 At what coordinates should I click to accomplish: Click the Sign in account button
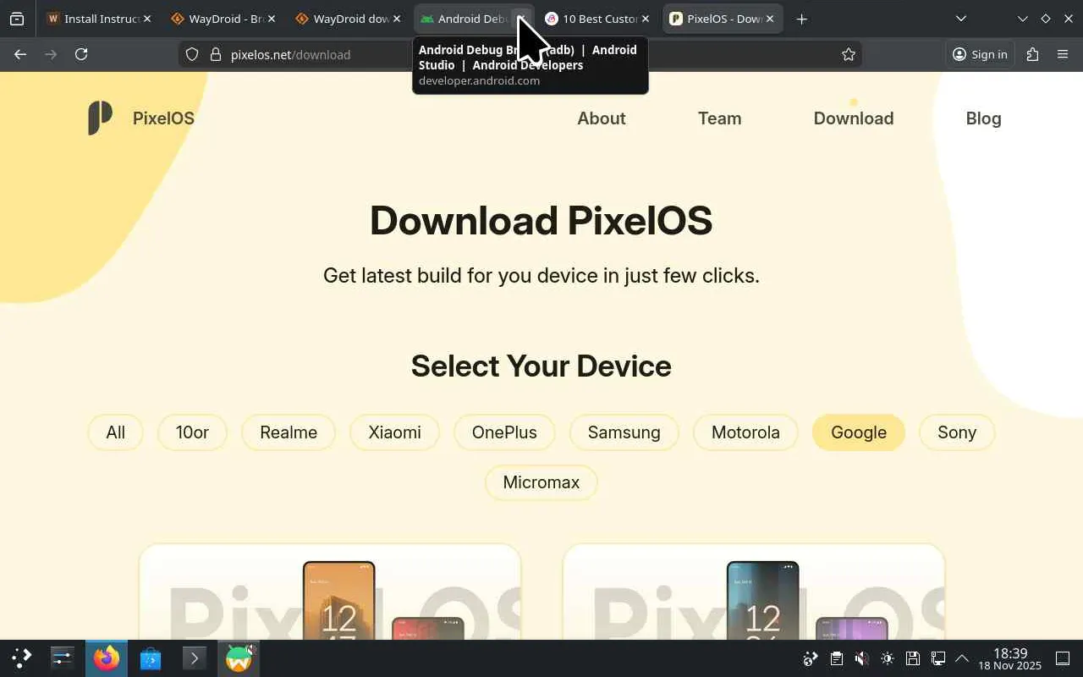[x=980, y=54]
